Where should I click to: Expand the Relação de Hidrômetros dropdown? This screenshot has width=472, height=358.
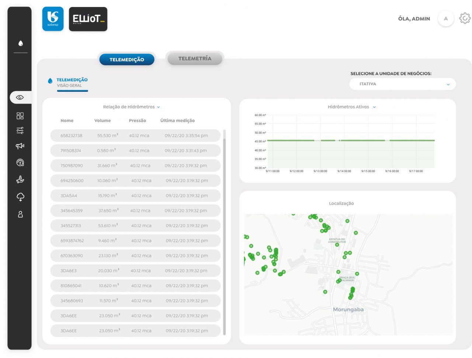pyautogui.click(x=159, y=107)
